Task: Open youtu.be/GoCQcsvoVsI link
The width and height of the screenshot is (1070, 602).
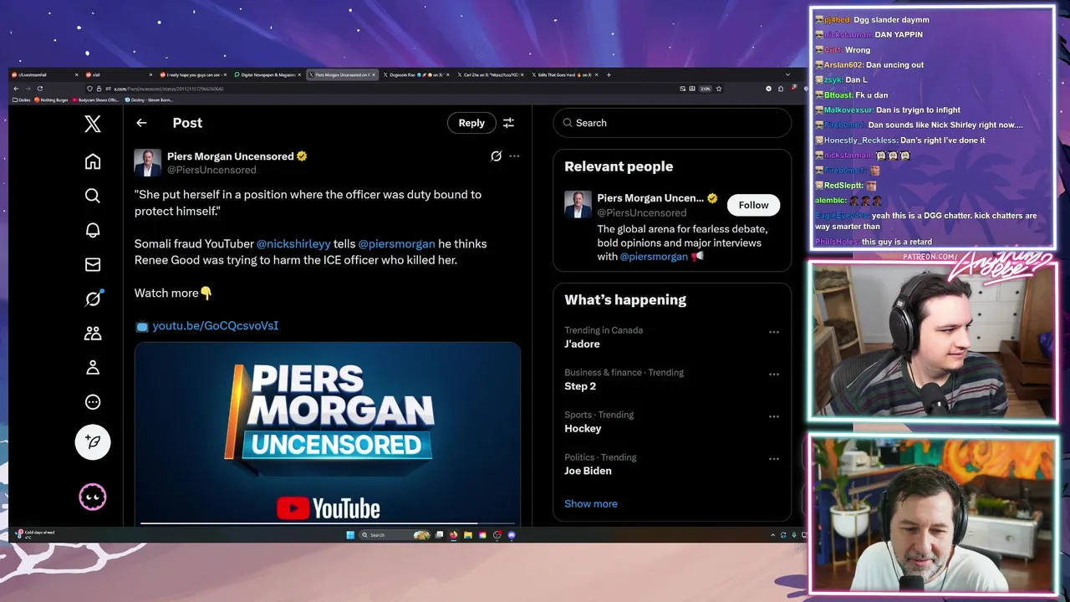Action: click(215, 326)
